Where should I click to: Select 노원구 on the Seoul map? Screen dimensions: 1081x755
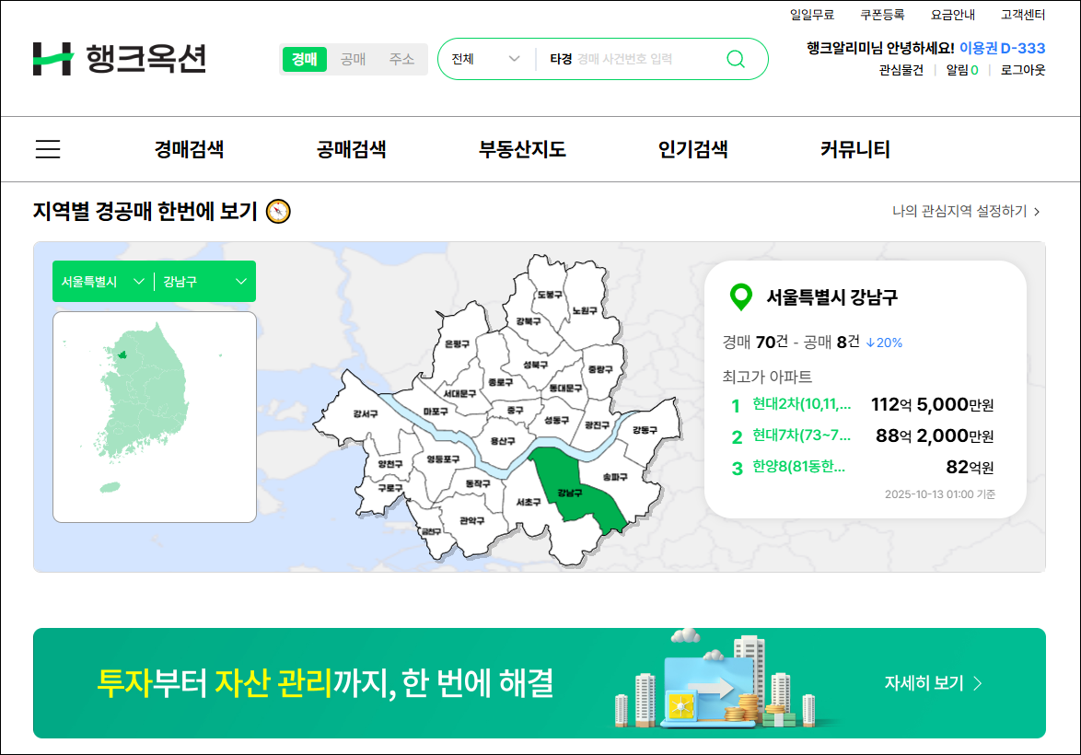[x=585, y=310]
